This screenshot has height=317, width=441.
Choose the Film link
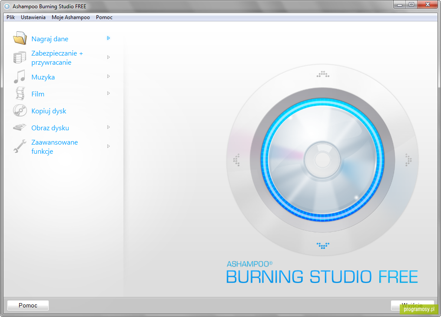[x=38, y=94]
